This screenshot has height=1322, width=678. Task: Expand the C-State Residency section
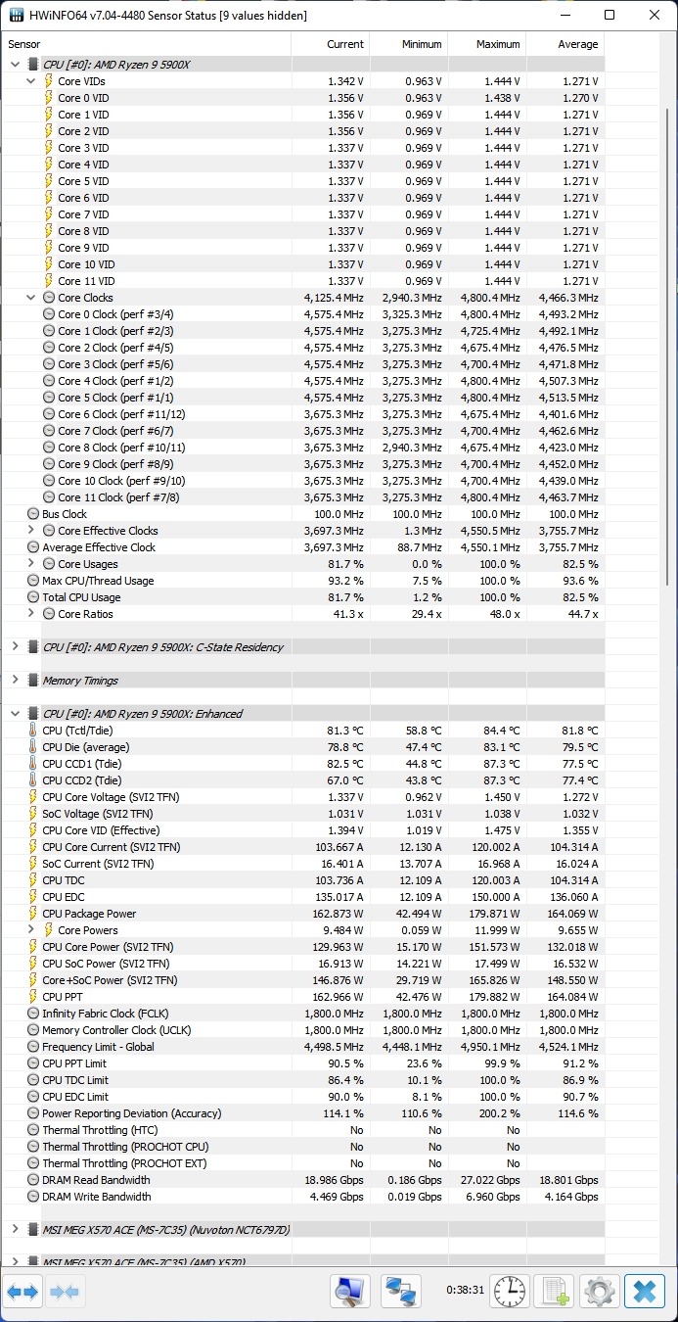(x=15, y=647)
